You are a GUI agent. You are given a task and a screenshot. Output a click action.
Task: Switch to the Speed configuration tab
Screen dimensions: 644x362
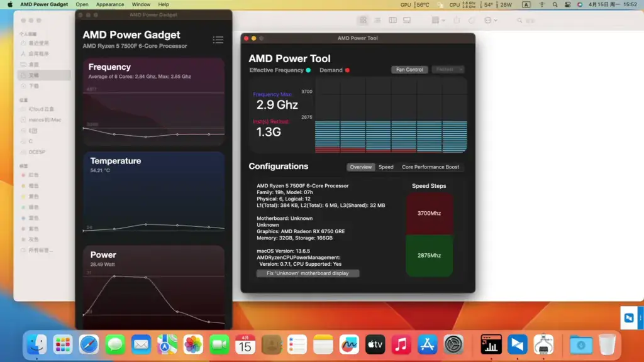coord(386,167)
